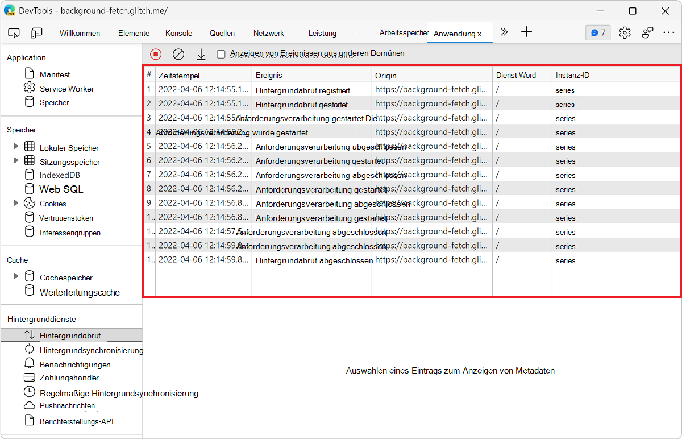The image size is (682, 439).
Task: Expand Sitzungsspeicher tree node
Action: point(16,161)
